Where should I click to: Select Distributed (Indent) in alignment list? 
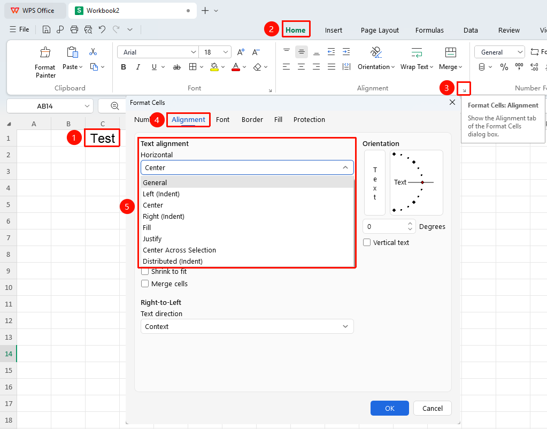click(248, 262)
